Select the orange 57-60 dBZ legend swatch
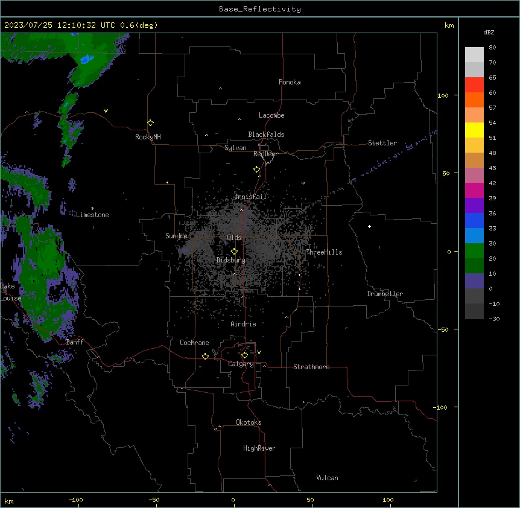 pos(474,100)
